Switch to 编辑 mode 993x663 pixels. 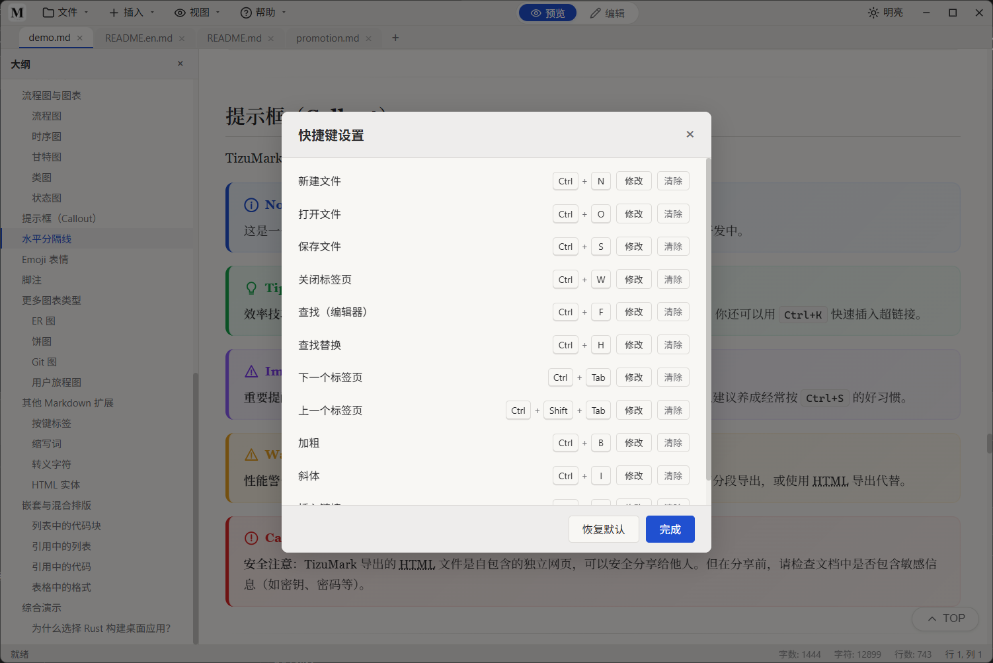607,13
